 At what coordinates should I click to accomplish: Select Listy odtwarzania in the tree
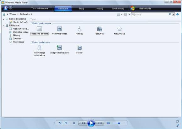pos(18,19)
